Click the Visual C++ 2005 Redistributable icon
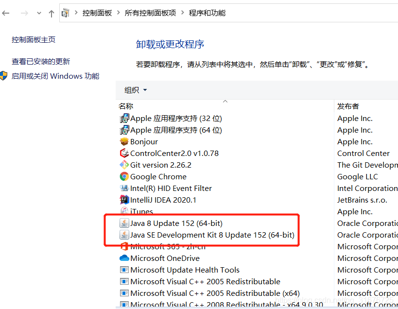398x309 pixels. click(x=124, y=281)
